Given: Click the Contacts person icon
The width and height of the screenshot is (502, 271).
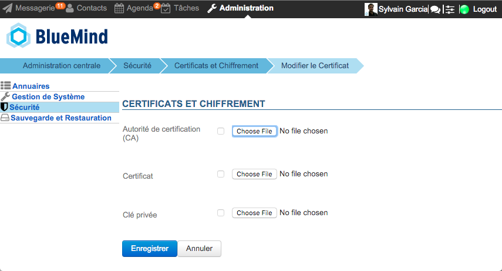Looking at the screenshot, I should pos(70,8).
